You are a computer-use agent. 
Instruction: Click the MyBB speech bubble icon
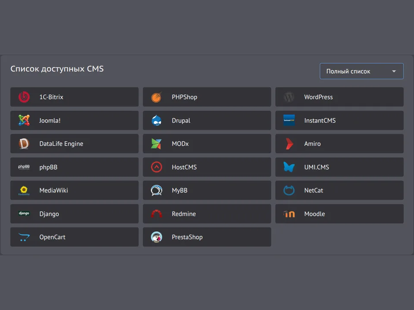click(x=157, y=190)
